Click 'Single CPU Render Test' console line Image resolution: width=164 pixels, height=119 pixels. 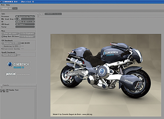point(10,90)
